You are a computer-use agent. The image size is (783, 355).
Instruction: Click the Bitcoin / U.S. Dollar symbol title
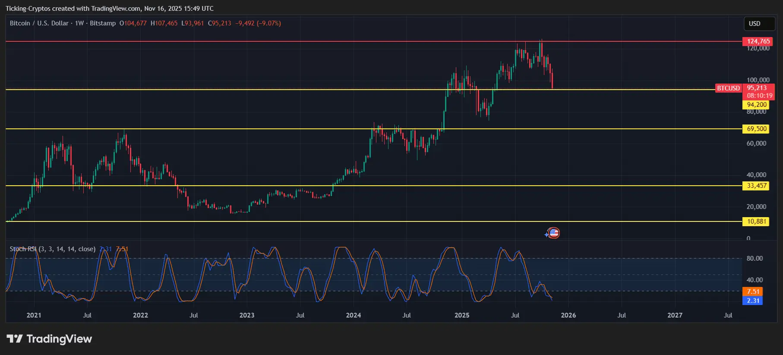(39, 23)
